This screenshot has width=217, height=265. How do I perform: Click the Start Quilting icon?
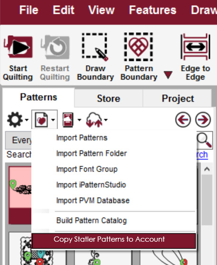tap(18, 47)
